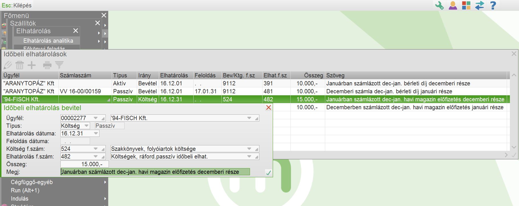Screen dimensions: 519x206
Task: Click the Megj comment text field
Action: pos(155,172)
